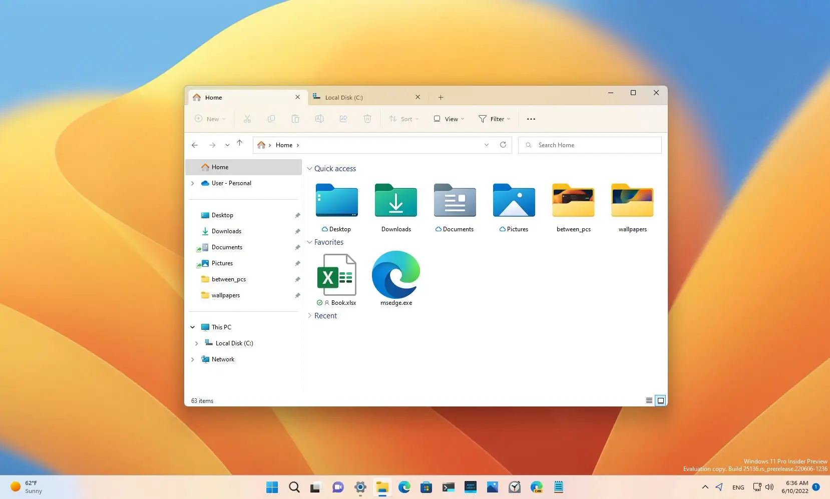The image size is (830, 499).
Task: Click the Delete trash icon
Action: click(367, 119)
